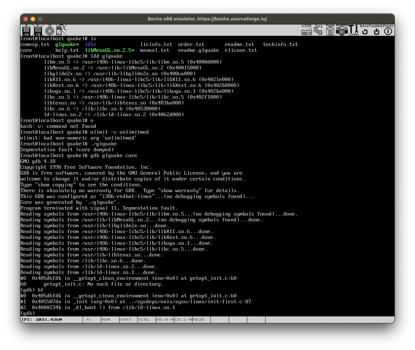
Task: Click the floppy A: drive icon
Action: [26, 30]
